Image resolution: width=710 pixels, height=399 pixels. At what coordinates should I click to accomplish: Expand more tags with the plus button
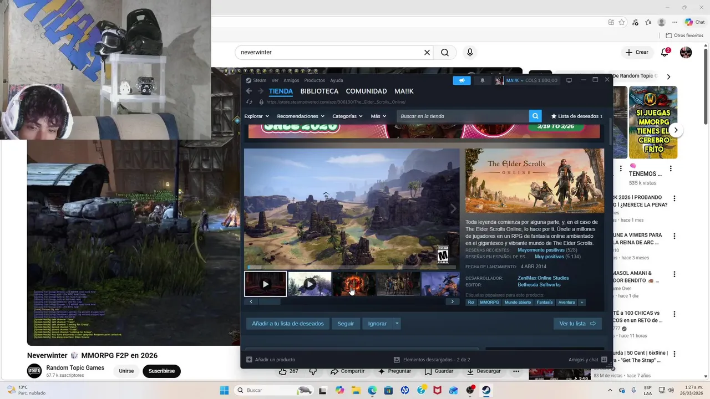(x=582, y=302)
